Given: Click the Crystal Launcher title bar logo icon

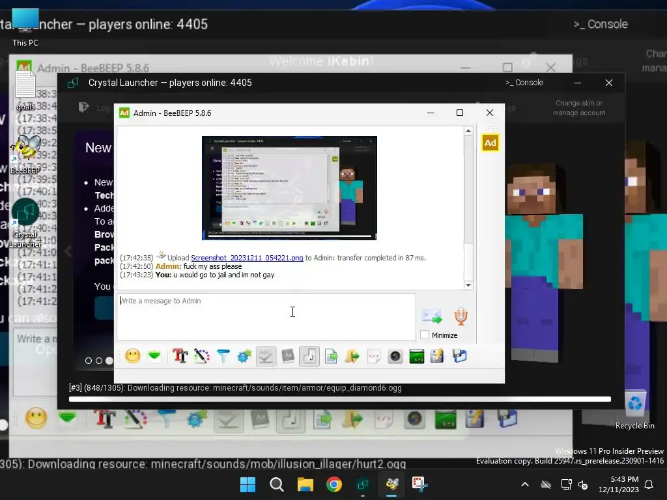Looking at the screenshot, I should (x=73, y=83).
